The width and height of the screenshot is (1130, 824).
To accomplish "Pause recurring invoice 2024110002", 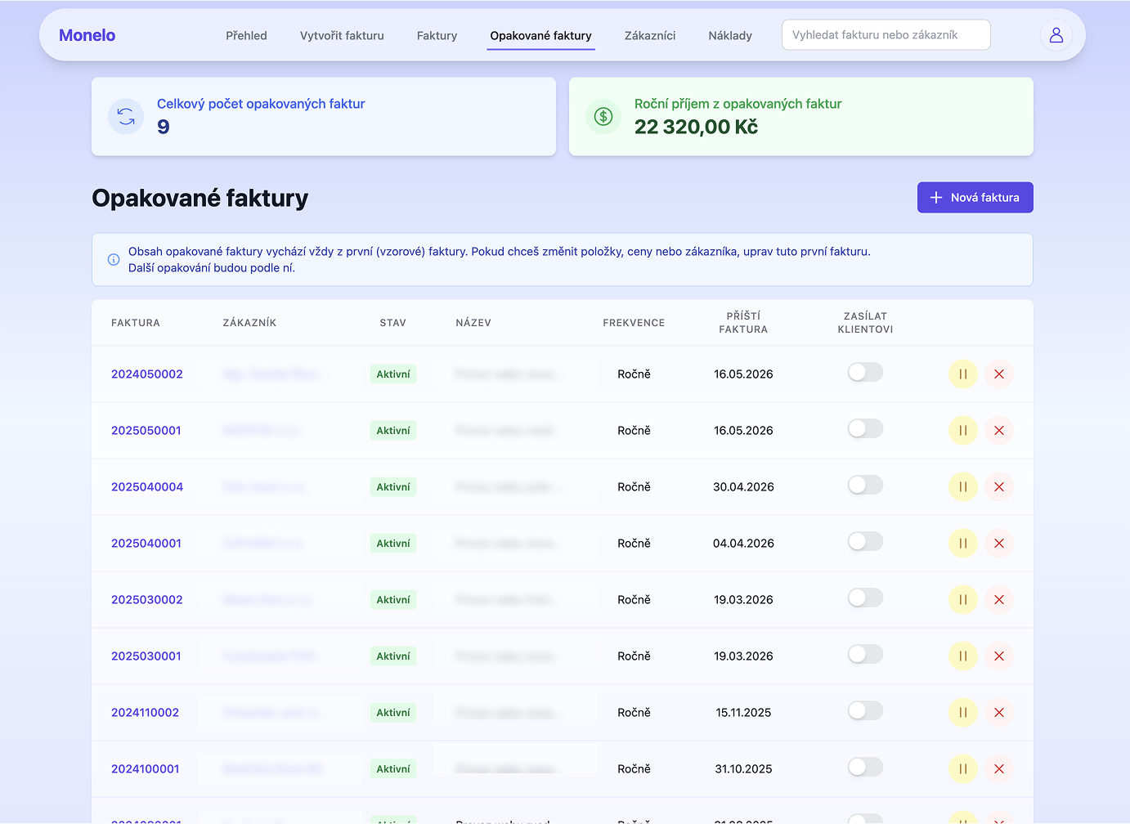I will (x=963, y=713).
